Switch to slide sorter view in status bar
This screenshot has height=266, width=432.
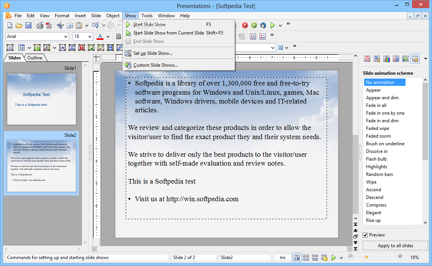306,258
